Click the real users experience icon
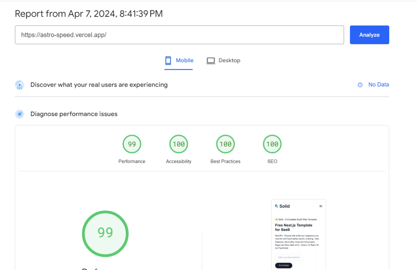The height and width of the screenshot is (270, 417). (20, 85)
